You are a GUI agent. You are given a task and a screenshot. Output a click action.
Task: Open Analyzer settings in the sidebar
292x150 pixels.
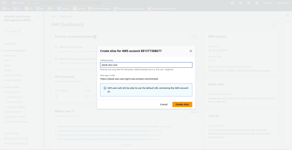(16, 107)
